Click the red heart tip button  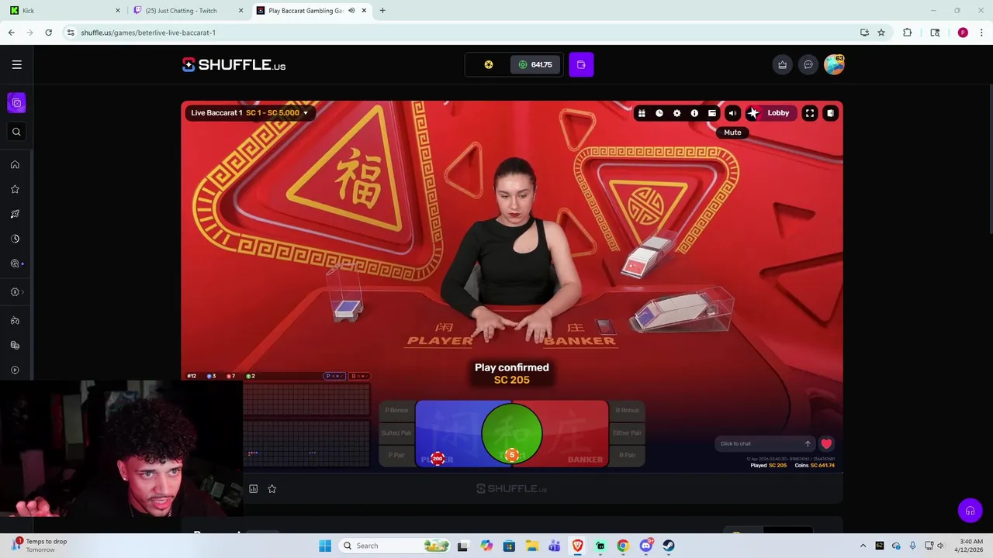(x=826, y=444)
